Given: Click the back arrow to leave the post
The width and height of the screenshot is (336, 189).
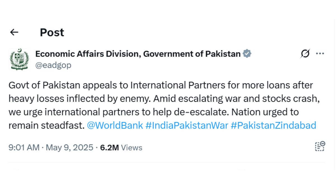Looking at the screenshot, I should click(14, 32).
